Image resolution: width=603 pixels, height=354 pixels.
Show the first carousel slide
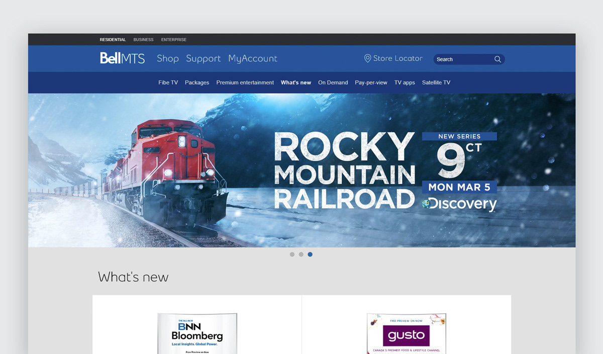point(292,254)
